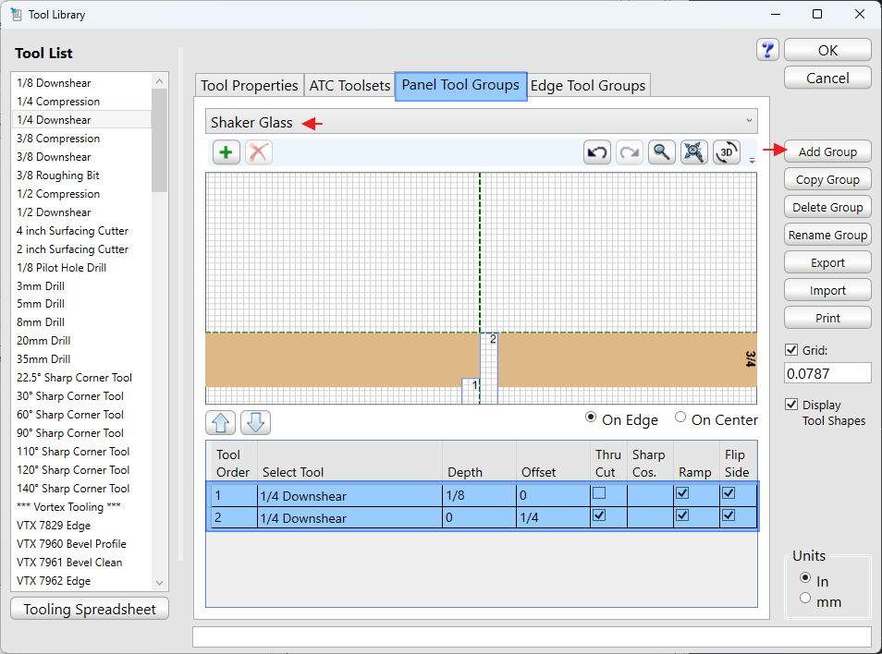
Task: Click the zoom extents icon
Action: tap(693, 152)
